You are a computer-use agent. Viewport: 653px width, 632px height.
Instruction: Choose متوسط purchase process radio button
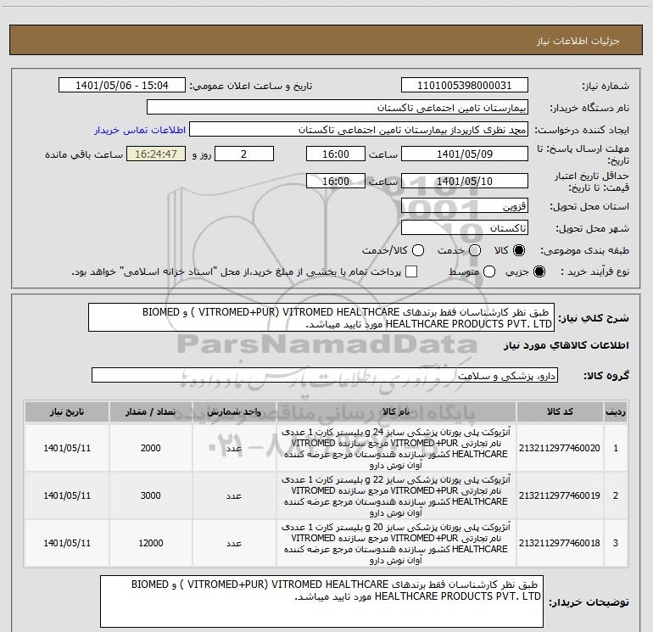coord(489,271)
